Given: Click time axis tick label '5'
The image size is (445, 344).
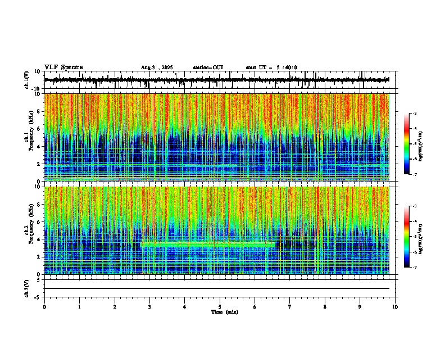Looking at the screenshot, I should 220,307.
